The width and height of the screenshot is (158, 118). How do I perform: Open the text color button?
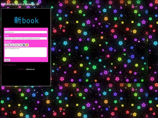13,45
